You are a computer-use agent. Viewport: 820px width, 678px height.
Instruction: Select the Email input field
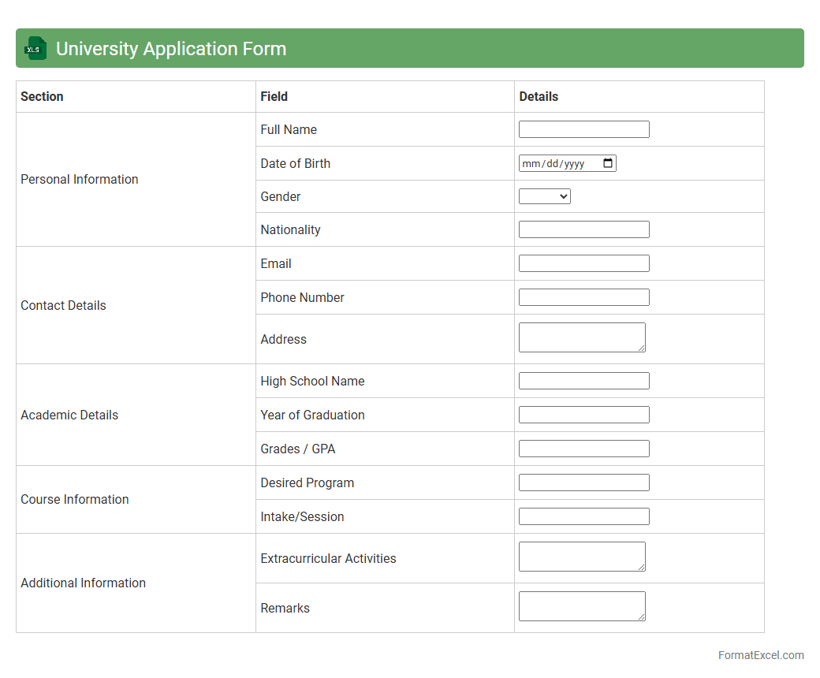point(583,263)
